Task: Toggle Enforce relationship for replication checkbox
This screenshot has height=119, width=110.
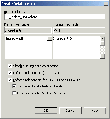Action: (x=10, y=73)
